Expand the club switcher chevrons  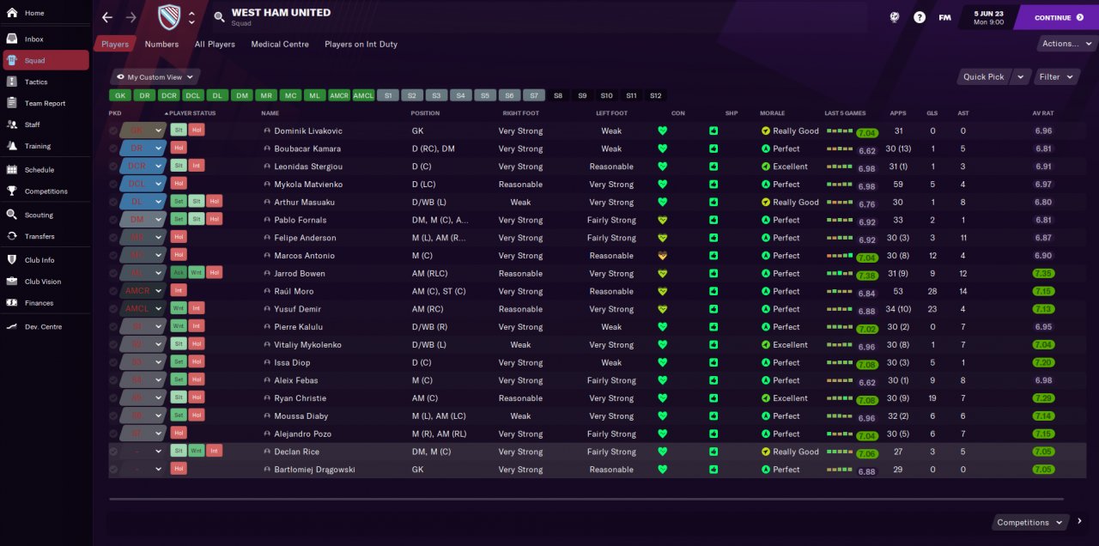(191, 17)
